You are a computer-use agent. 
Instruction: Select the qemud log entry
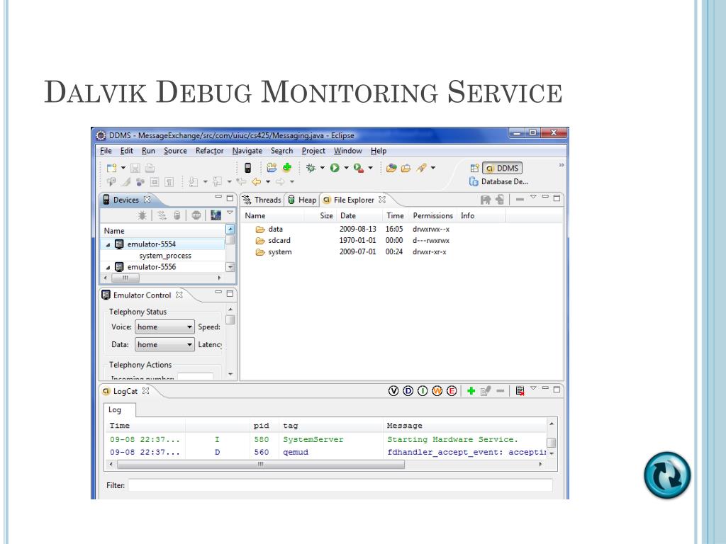tap(326, 453)
